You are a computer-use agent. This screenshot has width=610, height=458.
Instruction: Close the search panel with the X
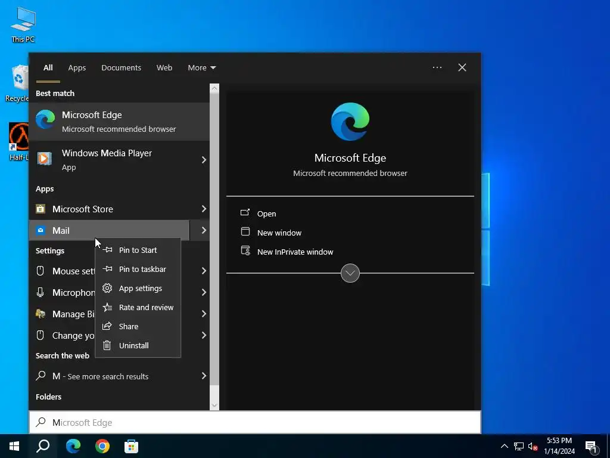coord(462,67)
